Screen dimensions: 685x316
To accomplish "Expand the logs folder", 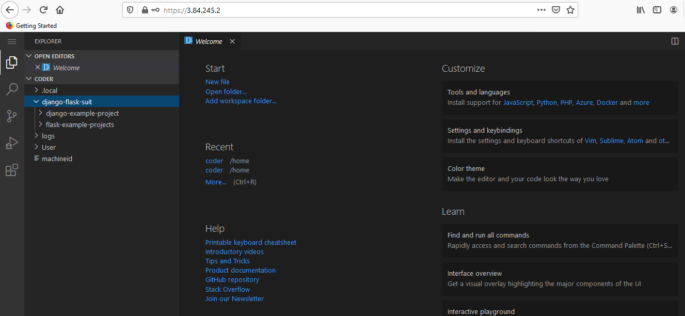I will tap(102, 136).
